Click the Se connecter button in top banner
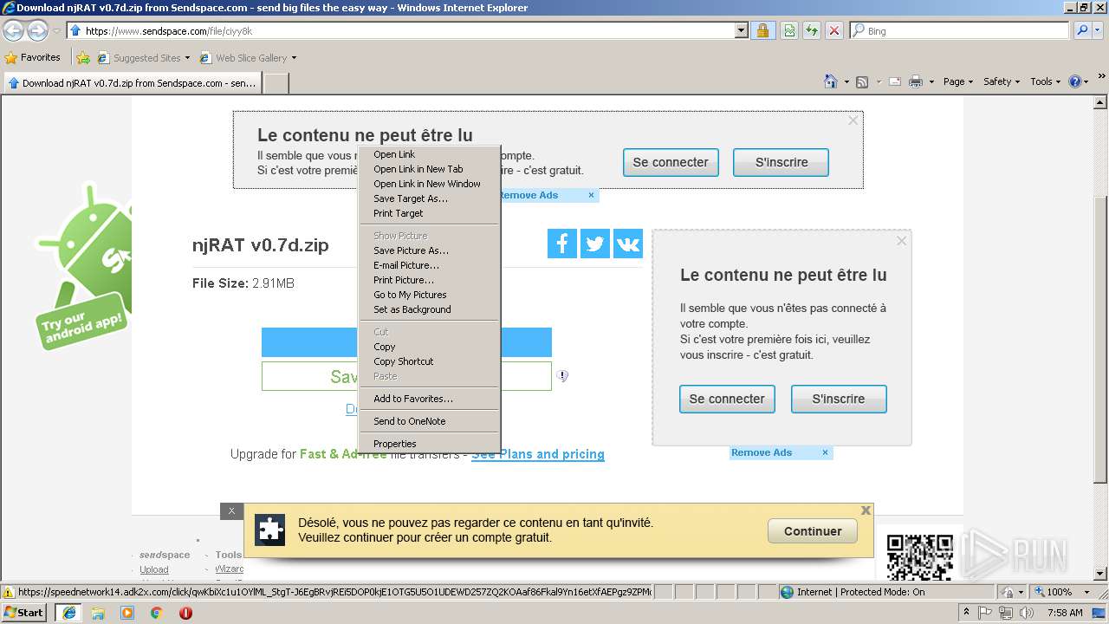Viewport: 1109px width, 624px height. point(671,162)
